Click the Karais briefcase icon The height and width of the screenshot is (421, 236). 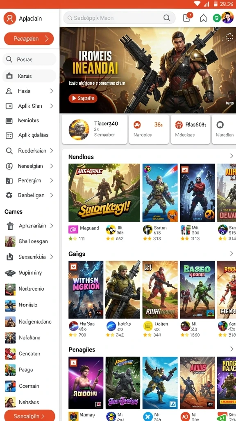(9, 76)
